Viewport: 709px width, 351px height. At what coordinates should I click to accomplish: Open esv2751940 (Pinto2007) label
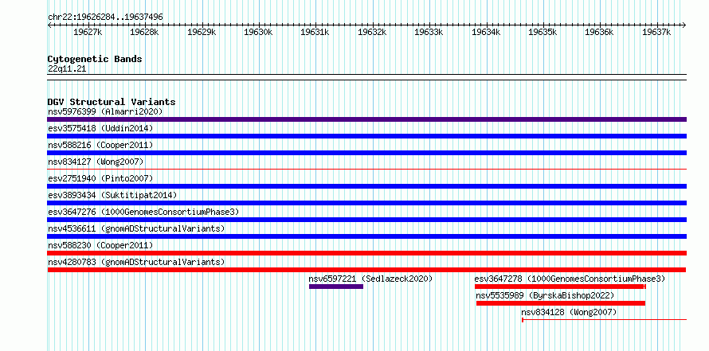[x=100, y=178]
